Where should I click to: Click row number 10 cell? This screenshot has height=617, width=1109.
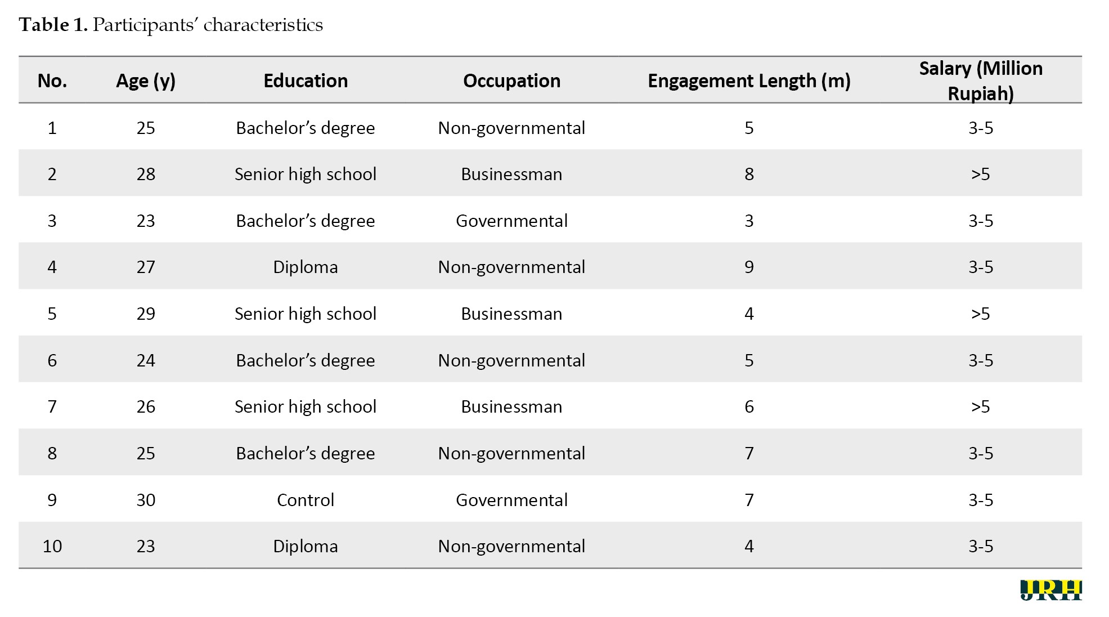point(52,546)
